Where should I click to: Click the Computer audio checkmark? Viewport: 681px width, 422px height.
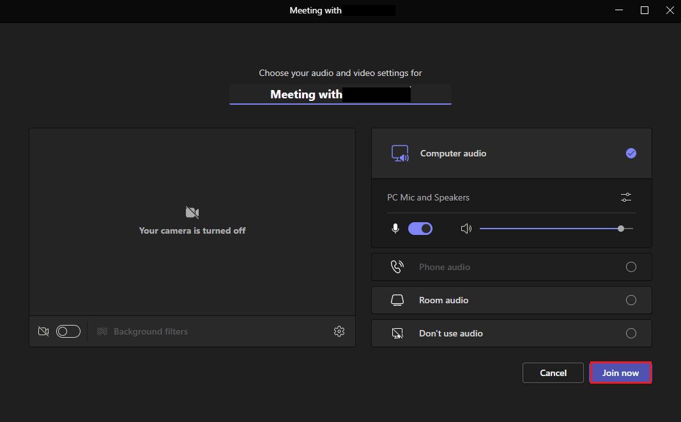coord(631,153)
